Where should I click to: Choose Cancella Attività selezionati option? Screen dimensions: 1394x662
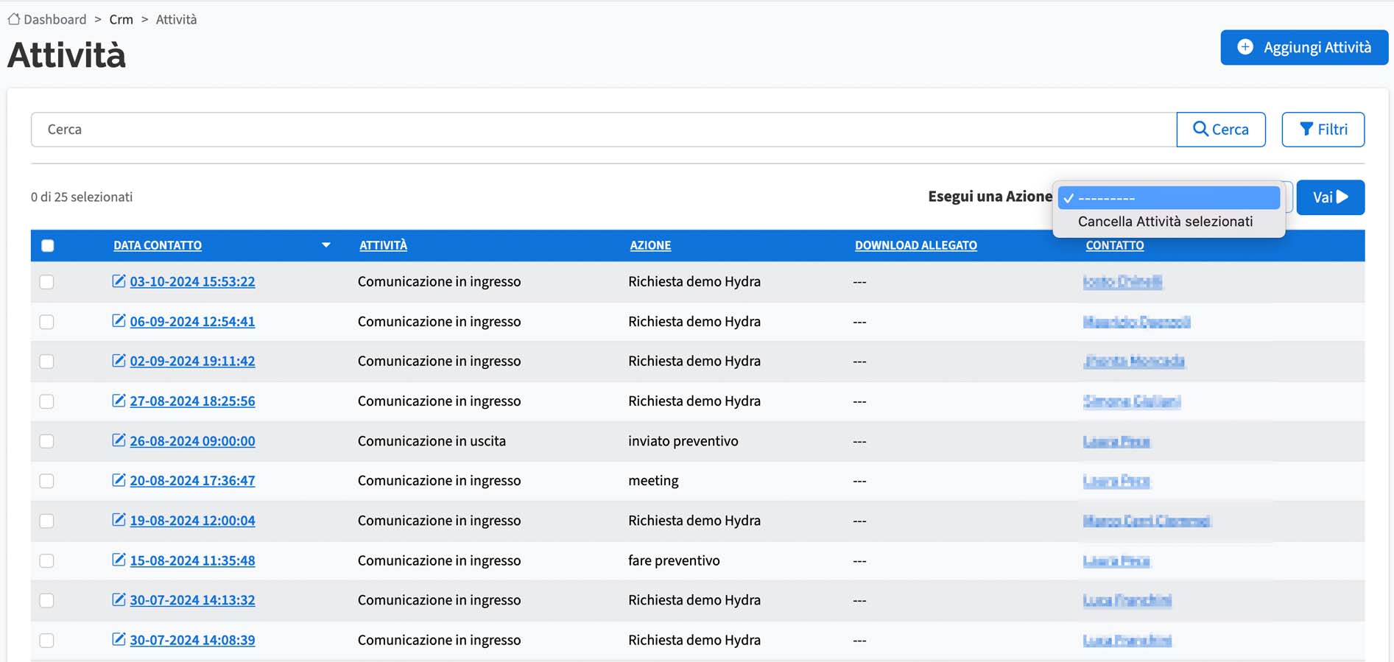tap(1165, 221)
